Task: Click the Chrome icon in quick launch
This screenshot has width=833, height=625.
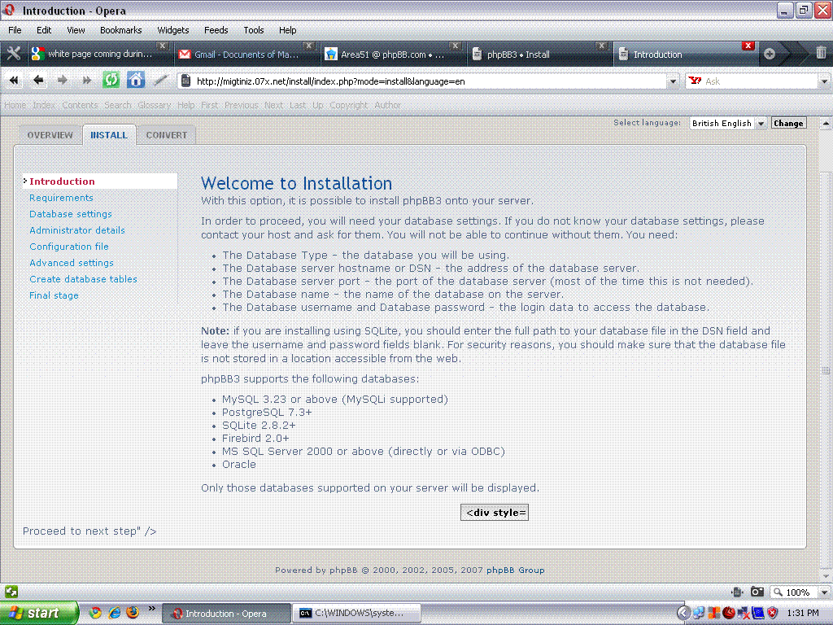Action: 95,613
